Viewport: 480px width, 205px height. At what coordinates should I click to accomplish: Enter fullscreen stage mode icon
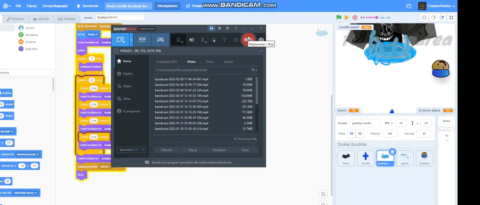point(451,18)
